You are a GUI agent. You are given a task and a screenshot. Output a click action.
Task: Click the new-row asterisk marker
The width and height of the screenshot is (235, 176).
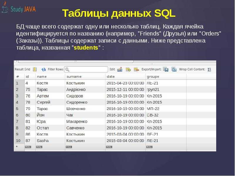pyautogui.click(x=17, y=147)
